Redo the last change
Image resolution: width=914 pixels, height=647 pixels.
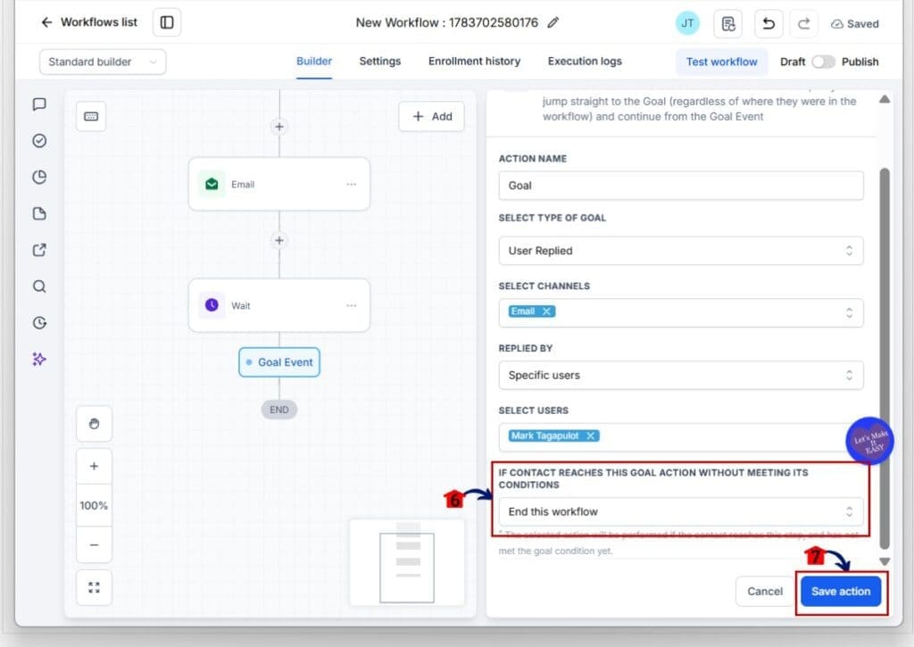[804, 23]
